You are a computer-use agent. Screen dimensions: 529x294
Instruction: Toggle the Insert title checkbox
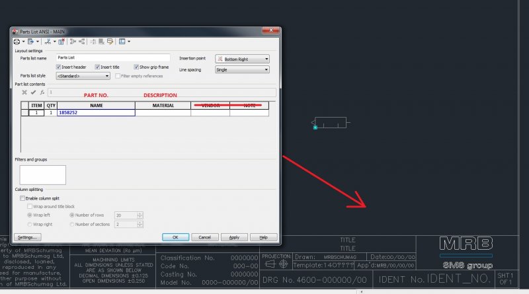pyautogui.click(x=97, y=67)
